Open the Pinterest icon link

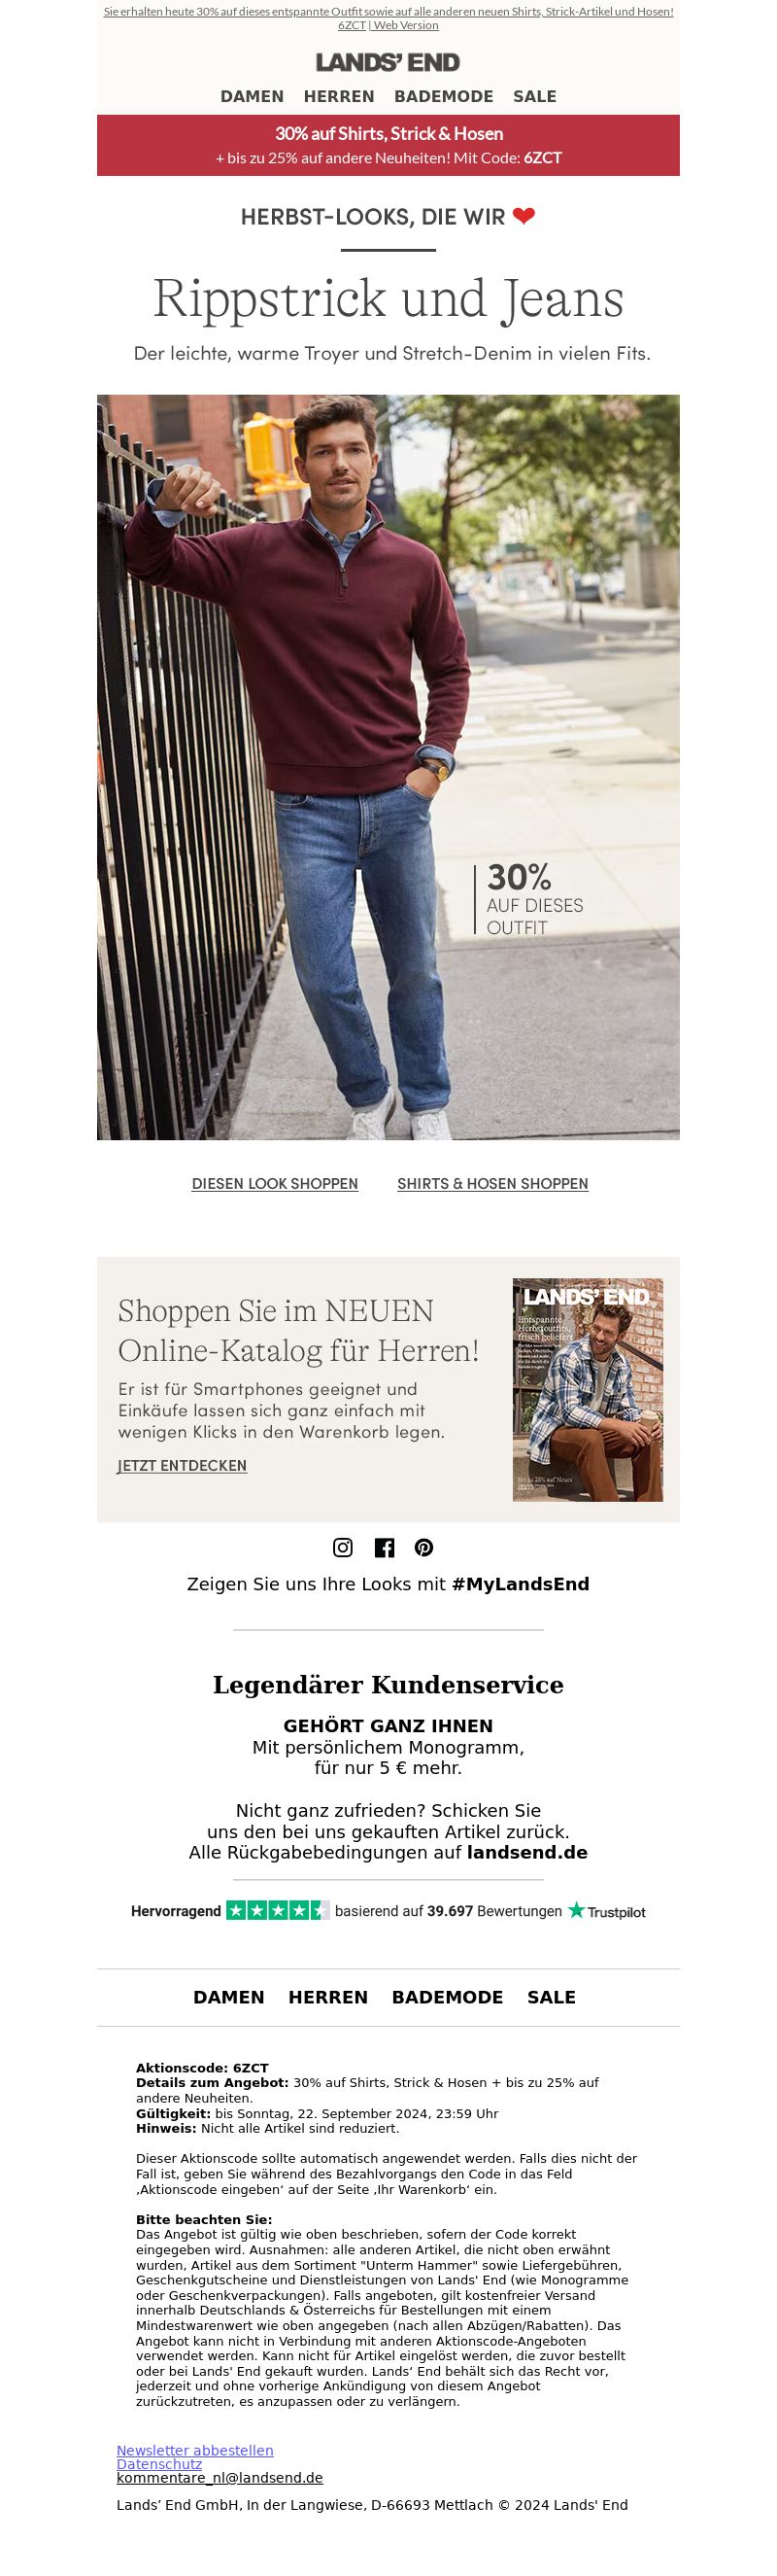coord(424,1547)
